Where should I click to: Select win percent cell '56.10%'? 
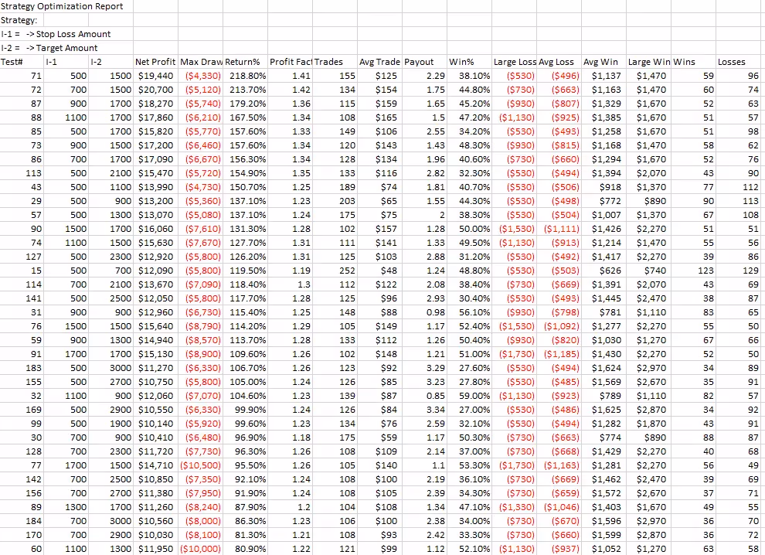pos(469,312)
